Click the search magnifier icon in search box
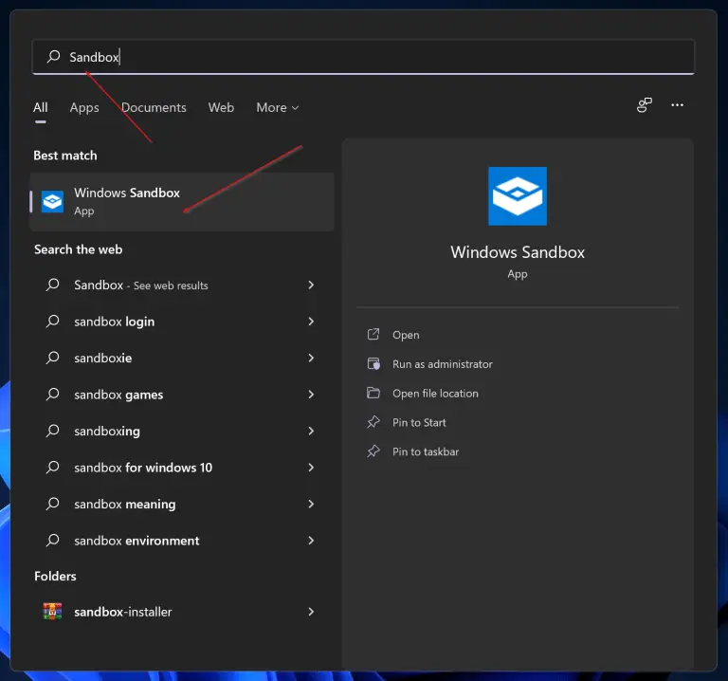The image size is (728, 681). (x=53, y=57)
